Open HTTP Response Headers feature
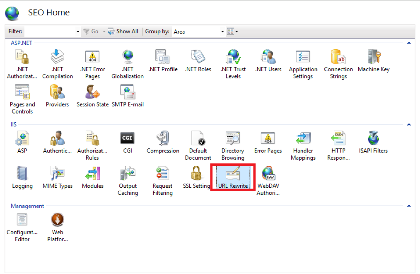 tap(338, 145)
